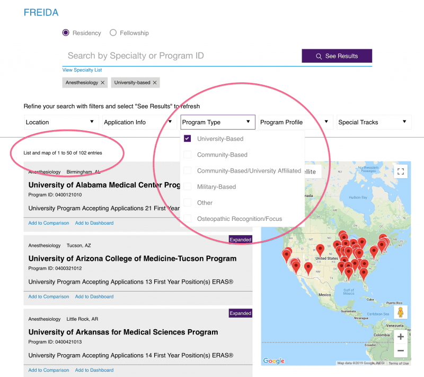Open University of Arkansas for Medical Sciences Program
The width and height of the screenshot is (424, 377).
pyautogui.click(x=123, y=332)
